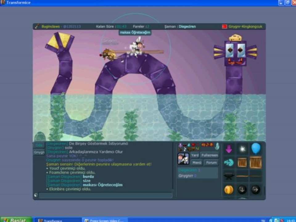296x222 pixels.
Task: Click shaman name Disgeciren in top bar
Action: (187, 27)
